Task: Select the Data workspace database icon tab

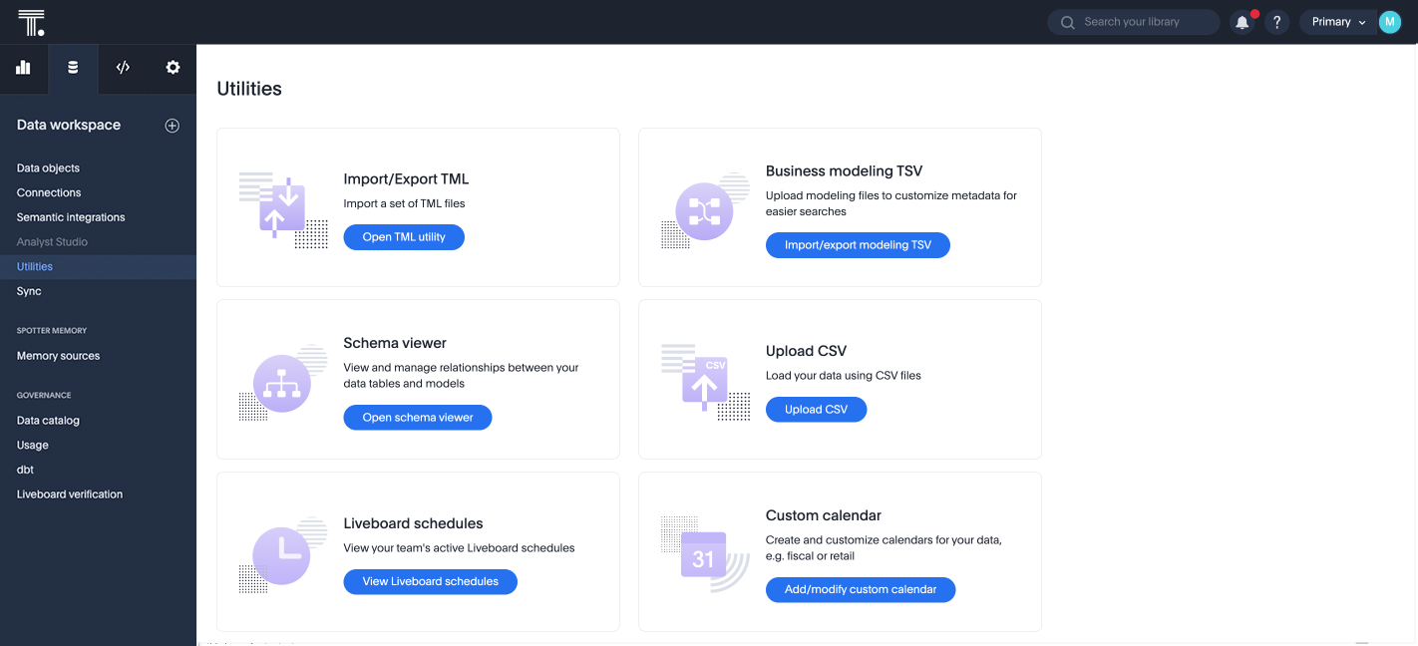Action: 73,68
